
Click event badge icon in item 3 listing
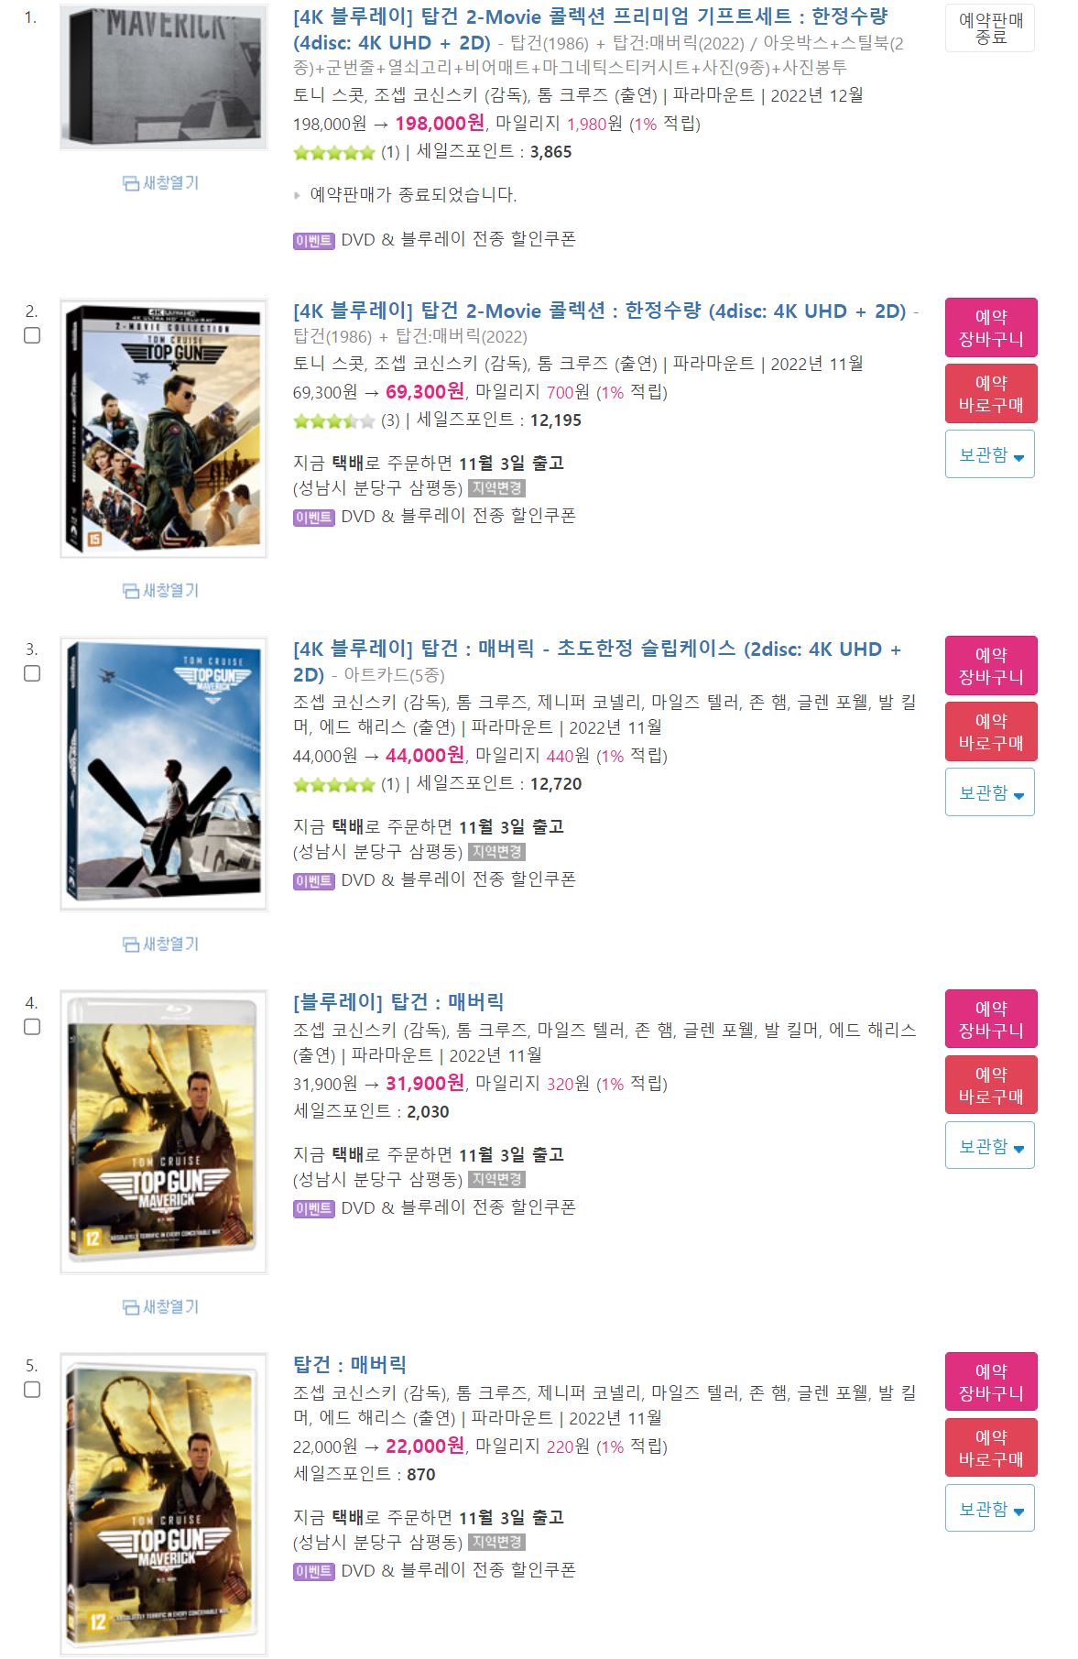tap(313, 881)
